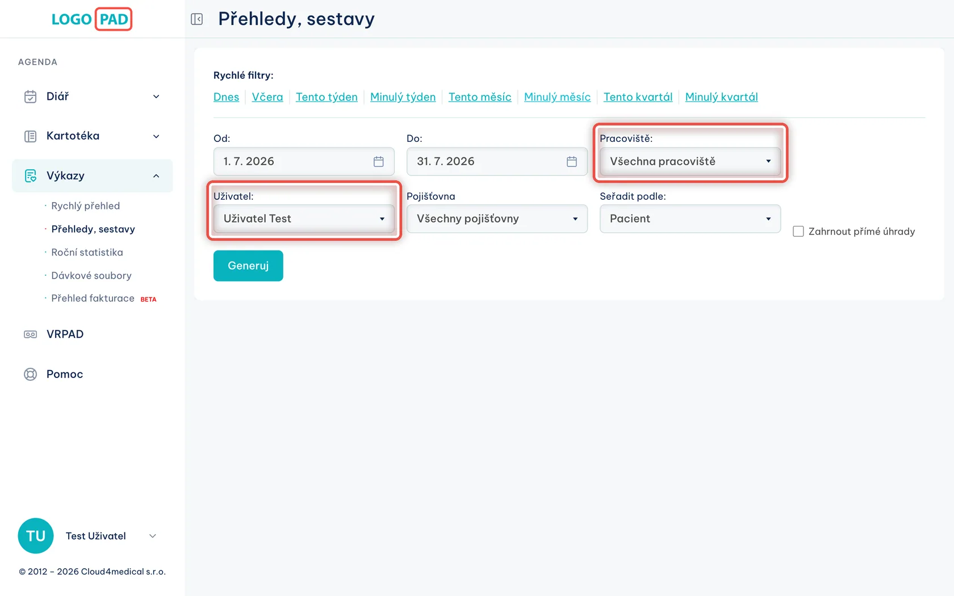This screenshot has width=954, height=596.
Task: Open the Seřadit podle dropdown
Action: click(x=690, y=219)
